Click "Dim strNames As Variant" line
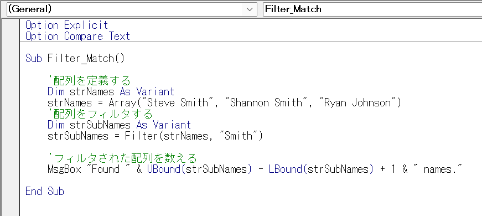This screenshot has height=216, width=482. 111,92
